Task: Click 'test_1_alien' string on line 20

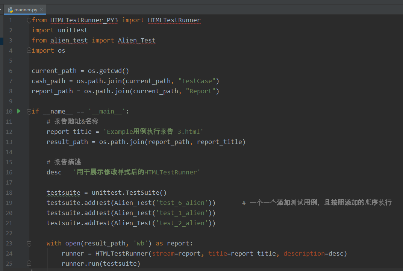Action: 182,213
